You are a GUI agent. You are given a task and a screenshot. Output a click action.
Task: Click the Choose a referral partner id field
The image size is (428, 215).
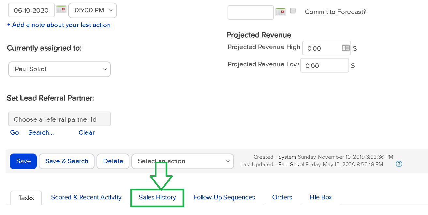coord(59,119)
